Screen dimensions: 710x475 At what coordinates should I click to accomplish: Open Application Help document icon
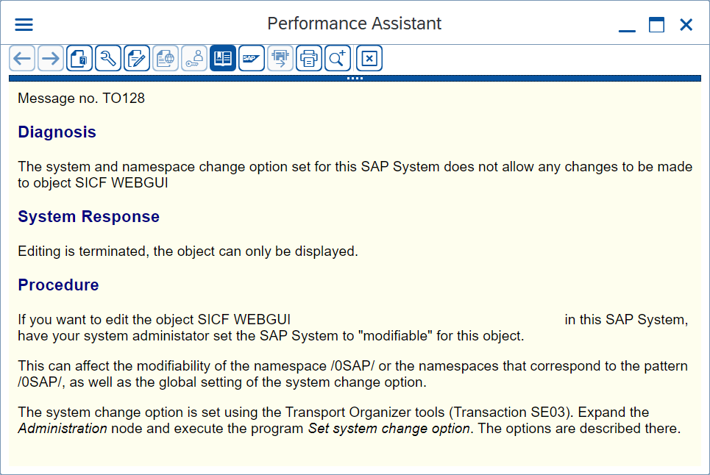coord(79,58)
